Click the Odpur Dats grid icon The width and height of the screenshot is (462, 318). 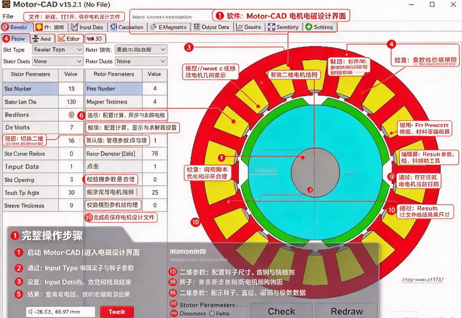tap(197, 27)
